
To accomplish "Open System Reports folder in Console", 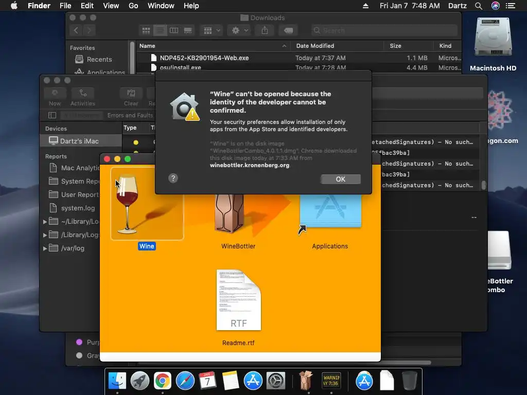I will [75, 182].
